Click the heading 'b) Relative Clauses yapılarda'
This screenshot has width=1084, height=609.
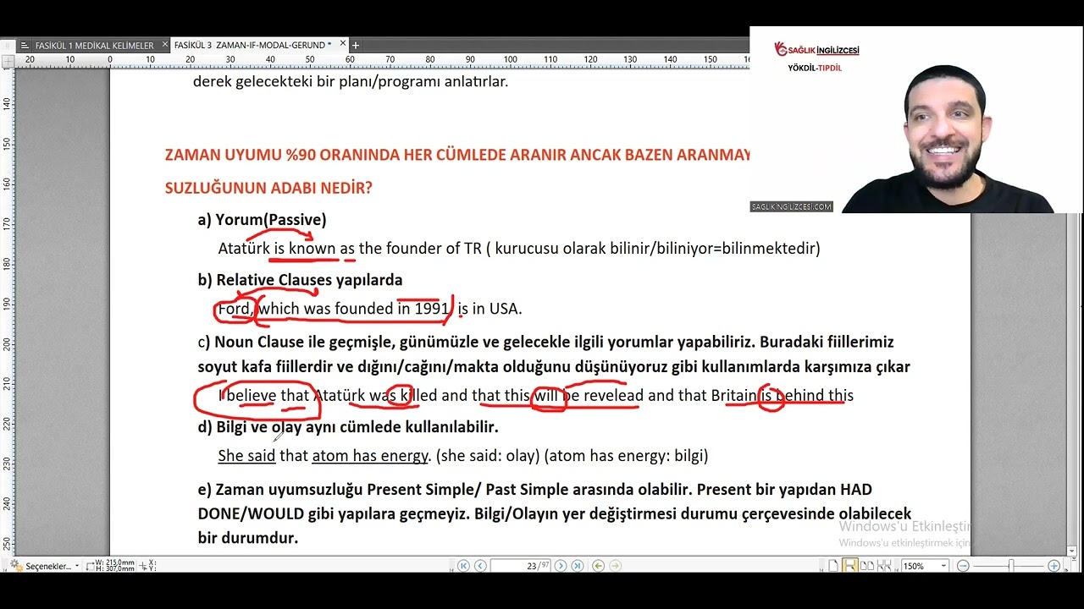(x=300, y=280)
